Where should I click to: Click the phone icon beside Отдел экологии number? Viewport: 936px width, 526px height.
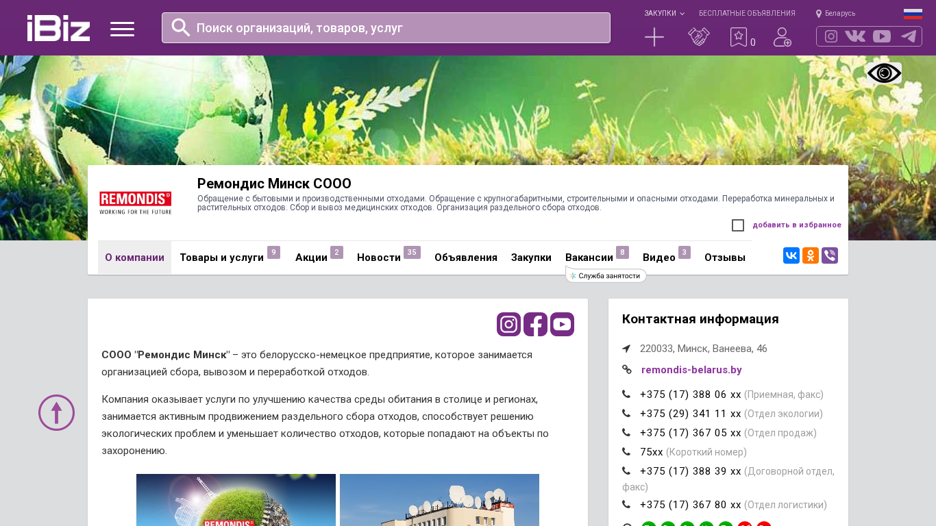(626, 414)
